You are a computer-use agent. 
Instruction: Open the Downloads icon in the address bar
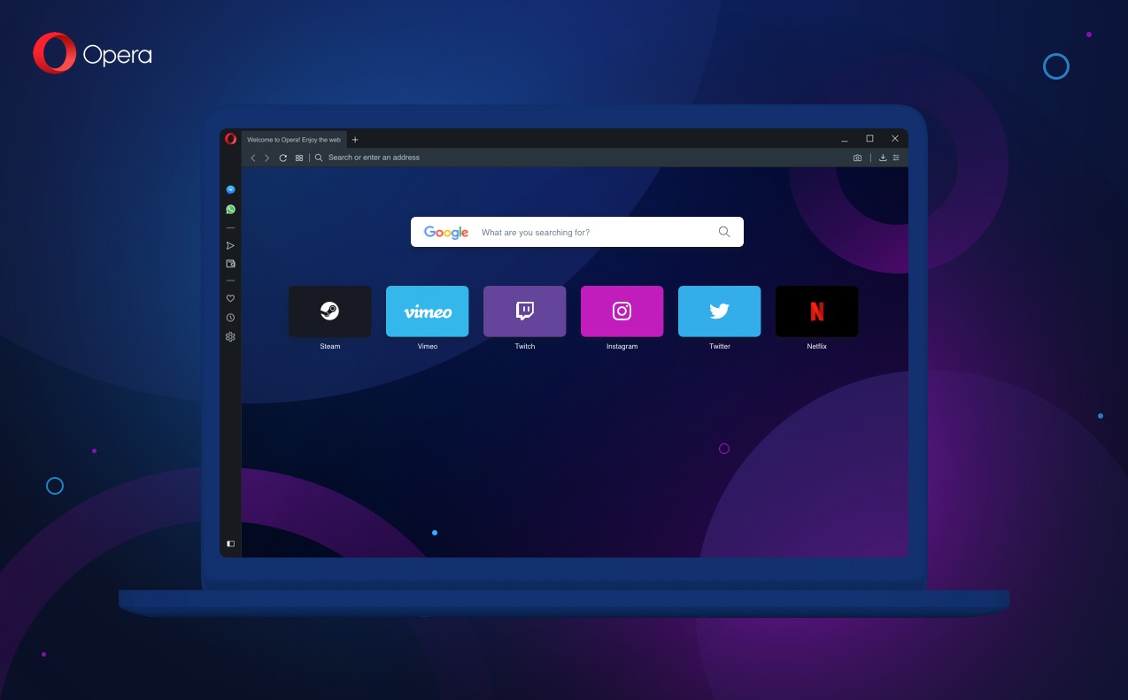(x=883, y=158)
